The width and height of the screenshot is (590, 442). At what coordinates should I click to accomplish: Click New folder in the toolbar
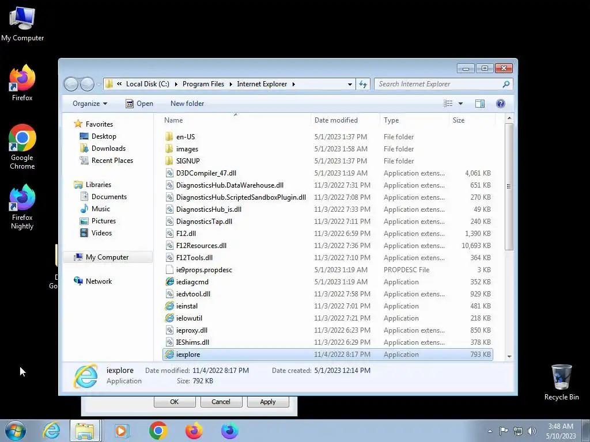187,104
